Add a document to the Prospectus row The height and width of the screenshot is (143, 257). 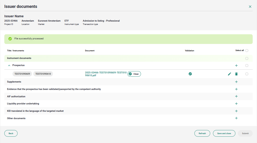click(236, 66)
